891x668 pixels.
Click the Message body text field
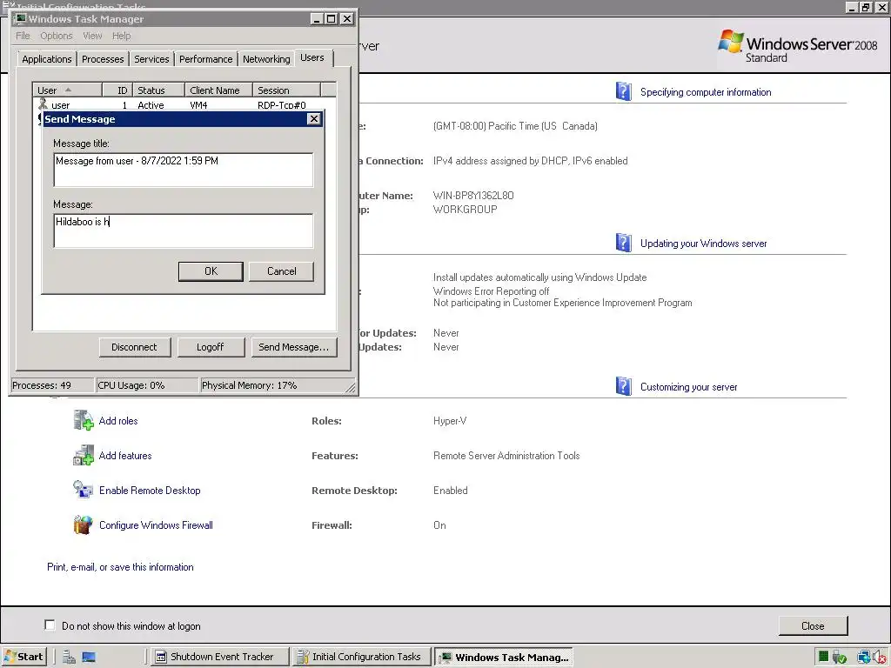[x=183, y=230]
